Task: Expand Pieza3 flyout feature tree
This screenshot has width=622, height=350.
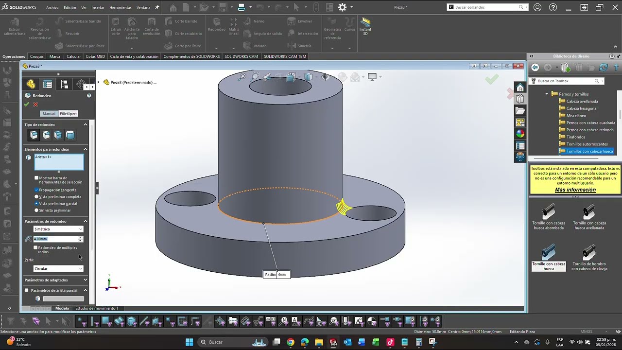Action: (99, 82)
